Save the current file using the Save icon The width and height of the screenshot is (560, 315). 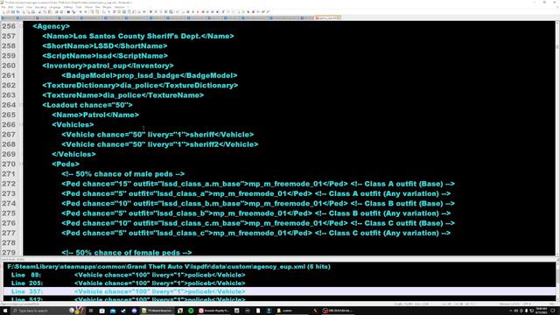pos(12,11)
